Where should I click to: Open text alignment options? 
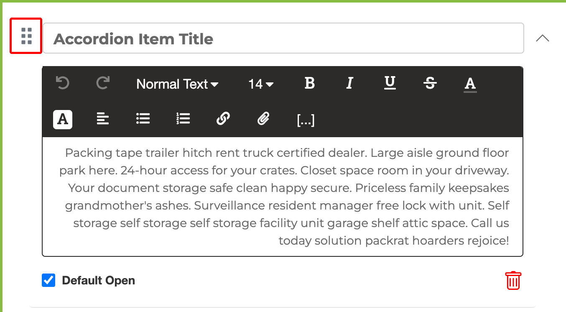coord(103,119)
